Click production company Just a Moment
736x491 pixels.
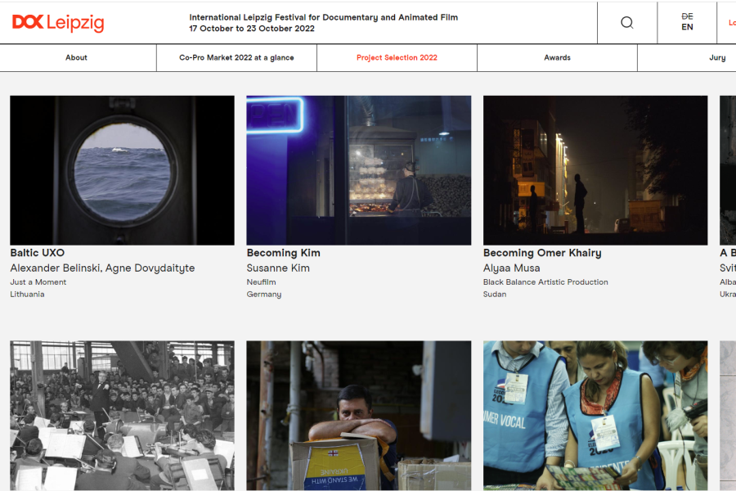pos(38,282)
